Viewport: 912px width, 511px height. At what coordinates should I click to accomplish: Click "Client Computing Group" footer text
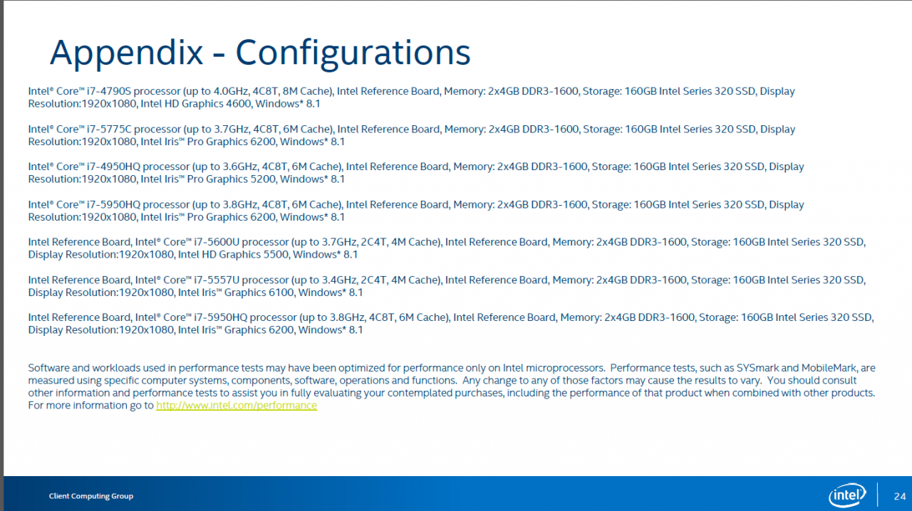91,496
